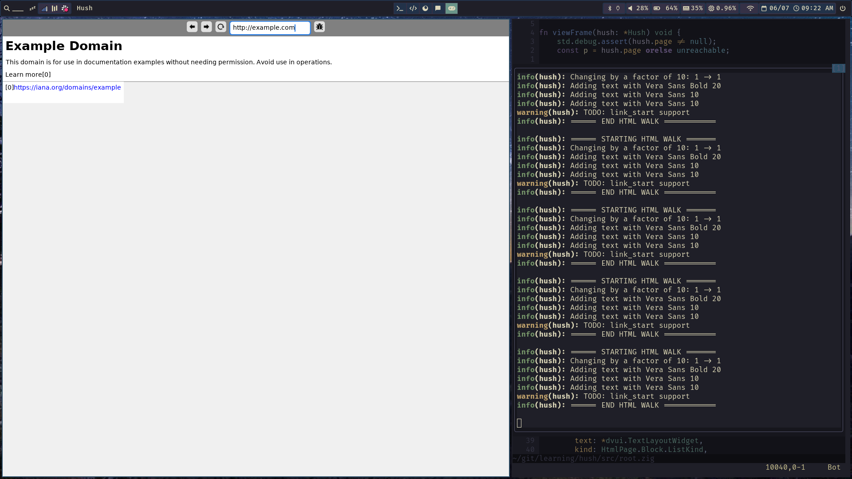Open the vertical bars icon in top bar

pos(55,8)
